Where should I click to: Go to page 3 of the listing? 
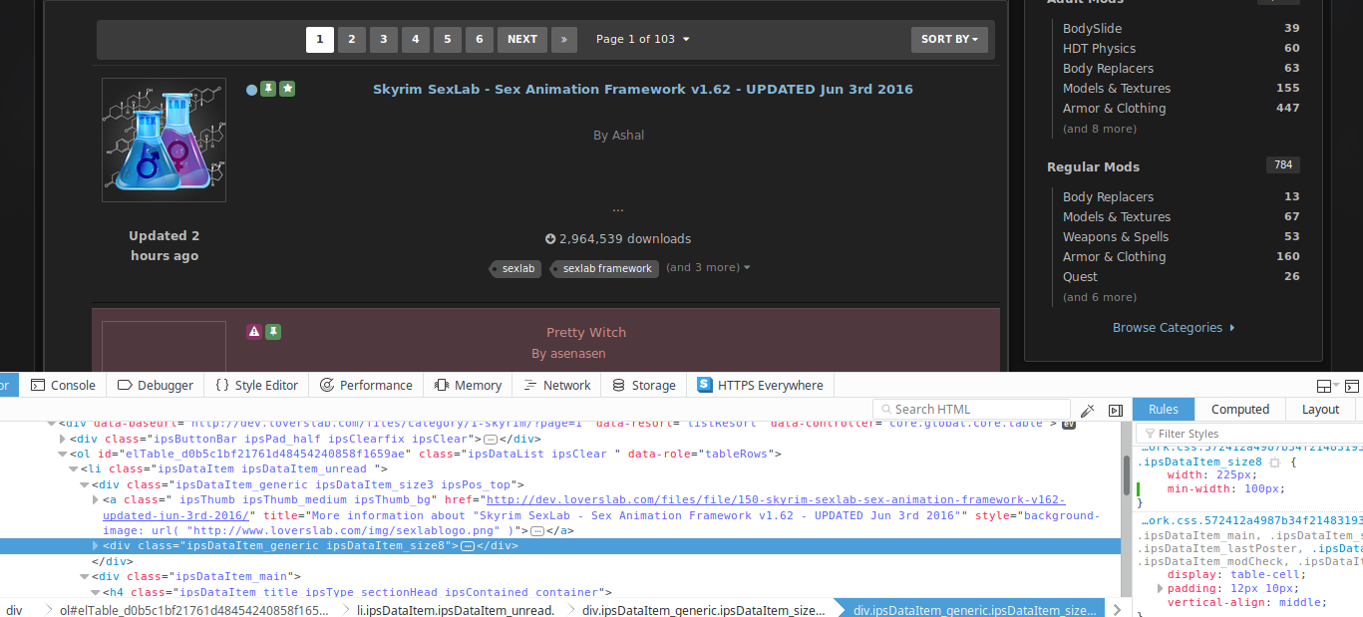coord(383,40)
